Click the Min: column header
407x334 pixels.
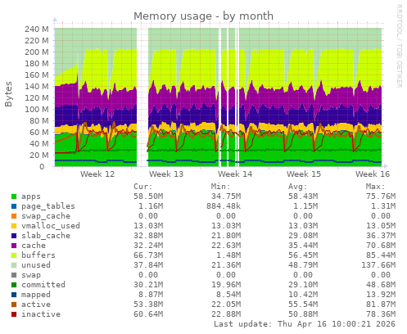point(220,187)
